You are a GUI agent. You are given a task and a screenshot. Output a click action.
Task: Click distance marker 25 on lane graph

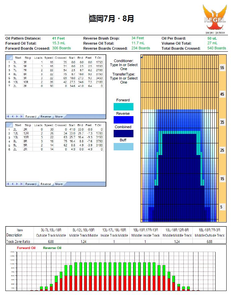[222, 150]
